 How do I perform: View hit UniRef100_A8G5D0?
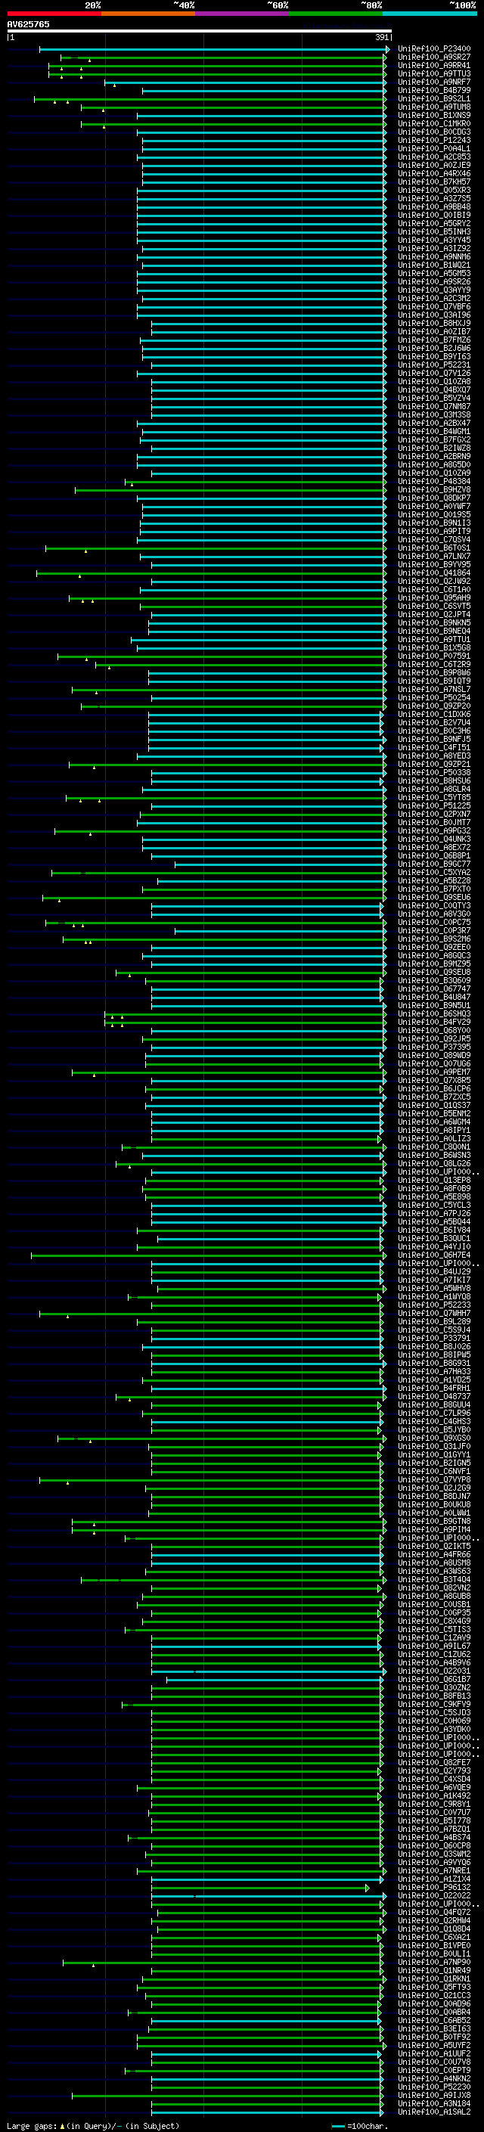click(x=433, y=465)
